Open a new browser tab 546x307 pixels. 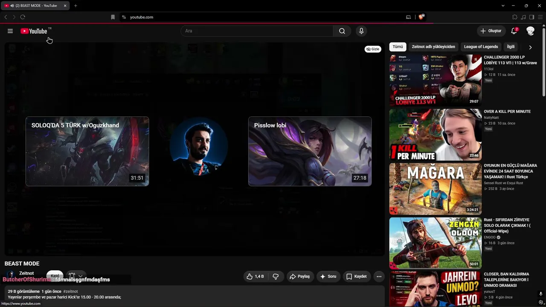76,6
